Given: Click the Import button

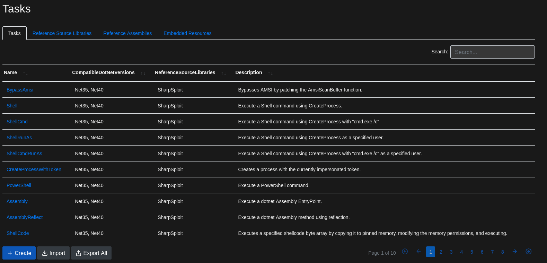Looking at the screenshot, I should (53, 253).
